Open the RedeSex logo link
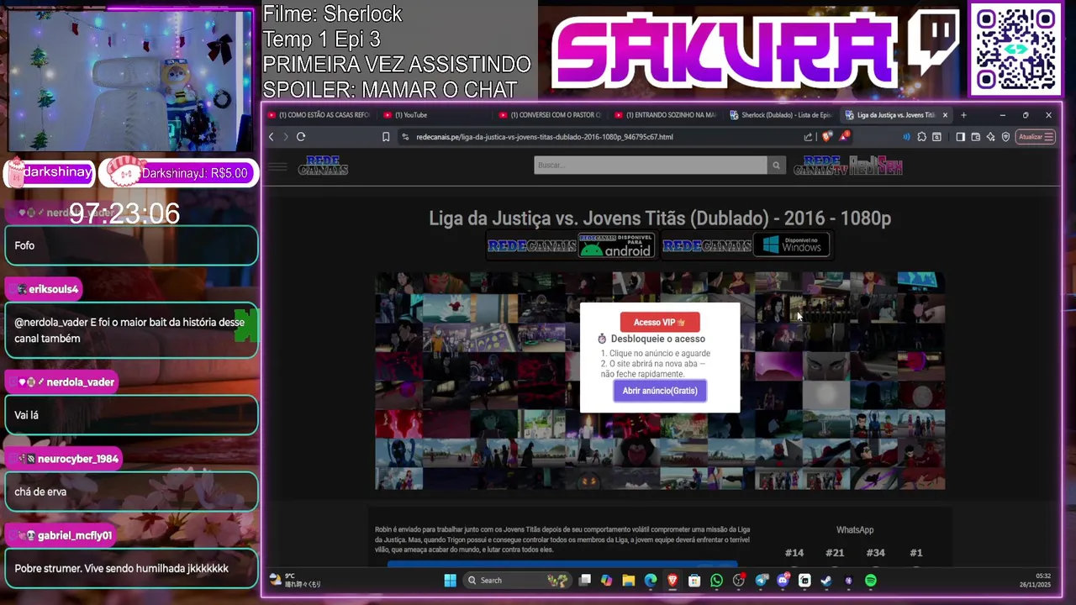 tap(876, 166)
